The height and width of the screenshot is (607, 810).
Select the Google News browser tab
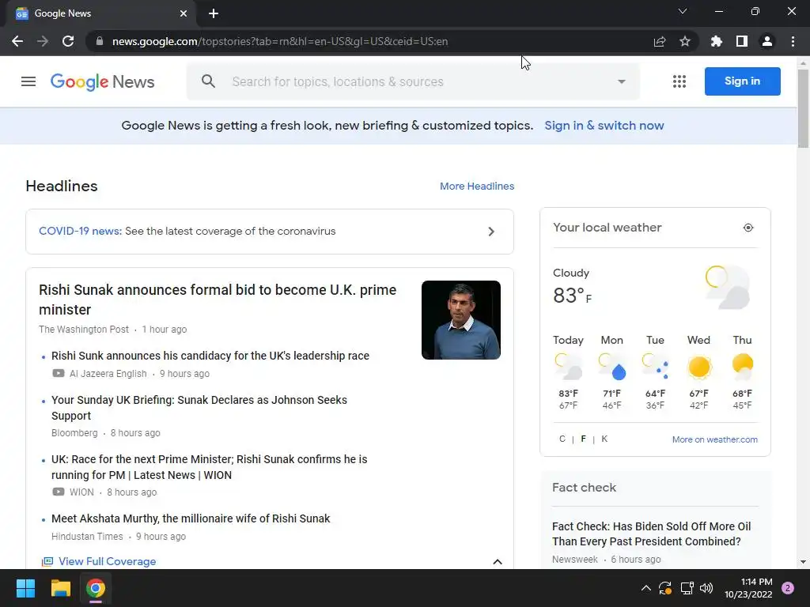101,13
